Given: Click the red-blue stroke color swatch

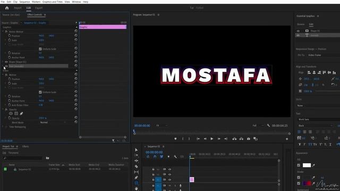Looking at the screenshot, I should pyautogui.click(x=307, y=184).
